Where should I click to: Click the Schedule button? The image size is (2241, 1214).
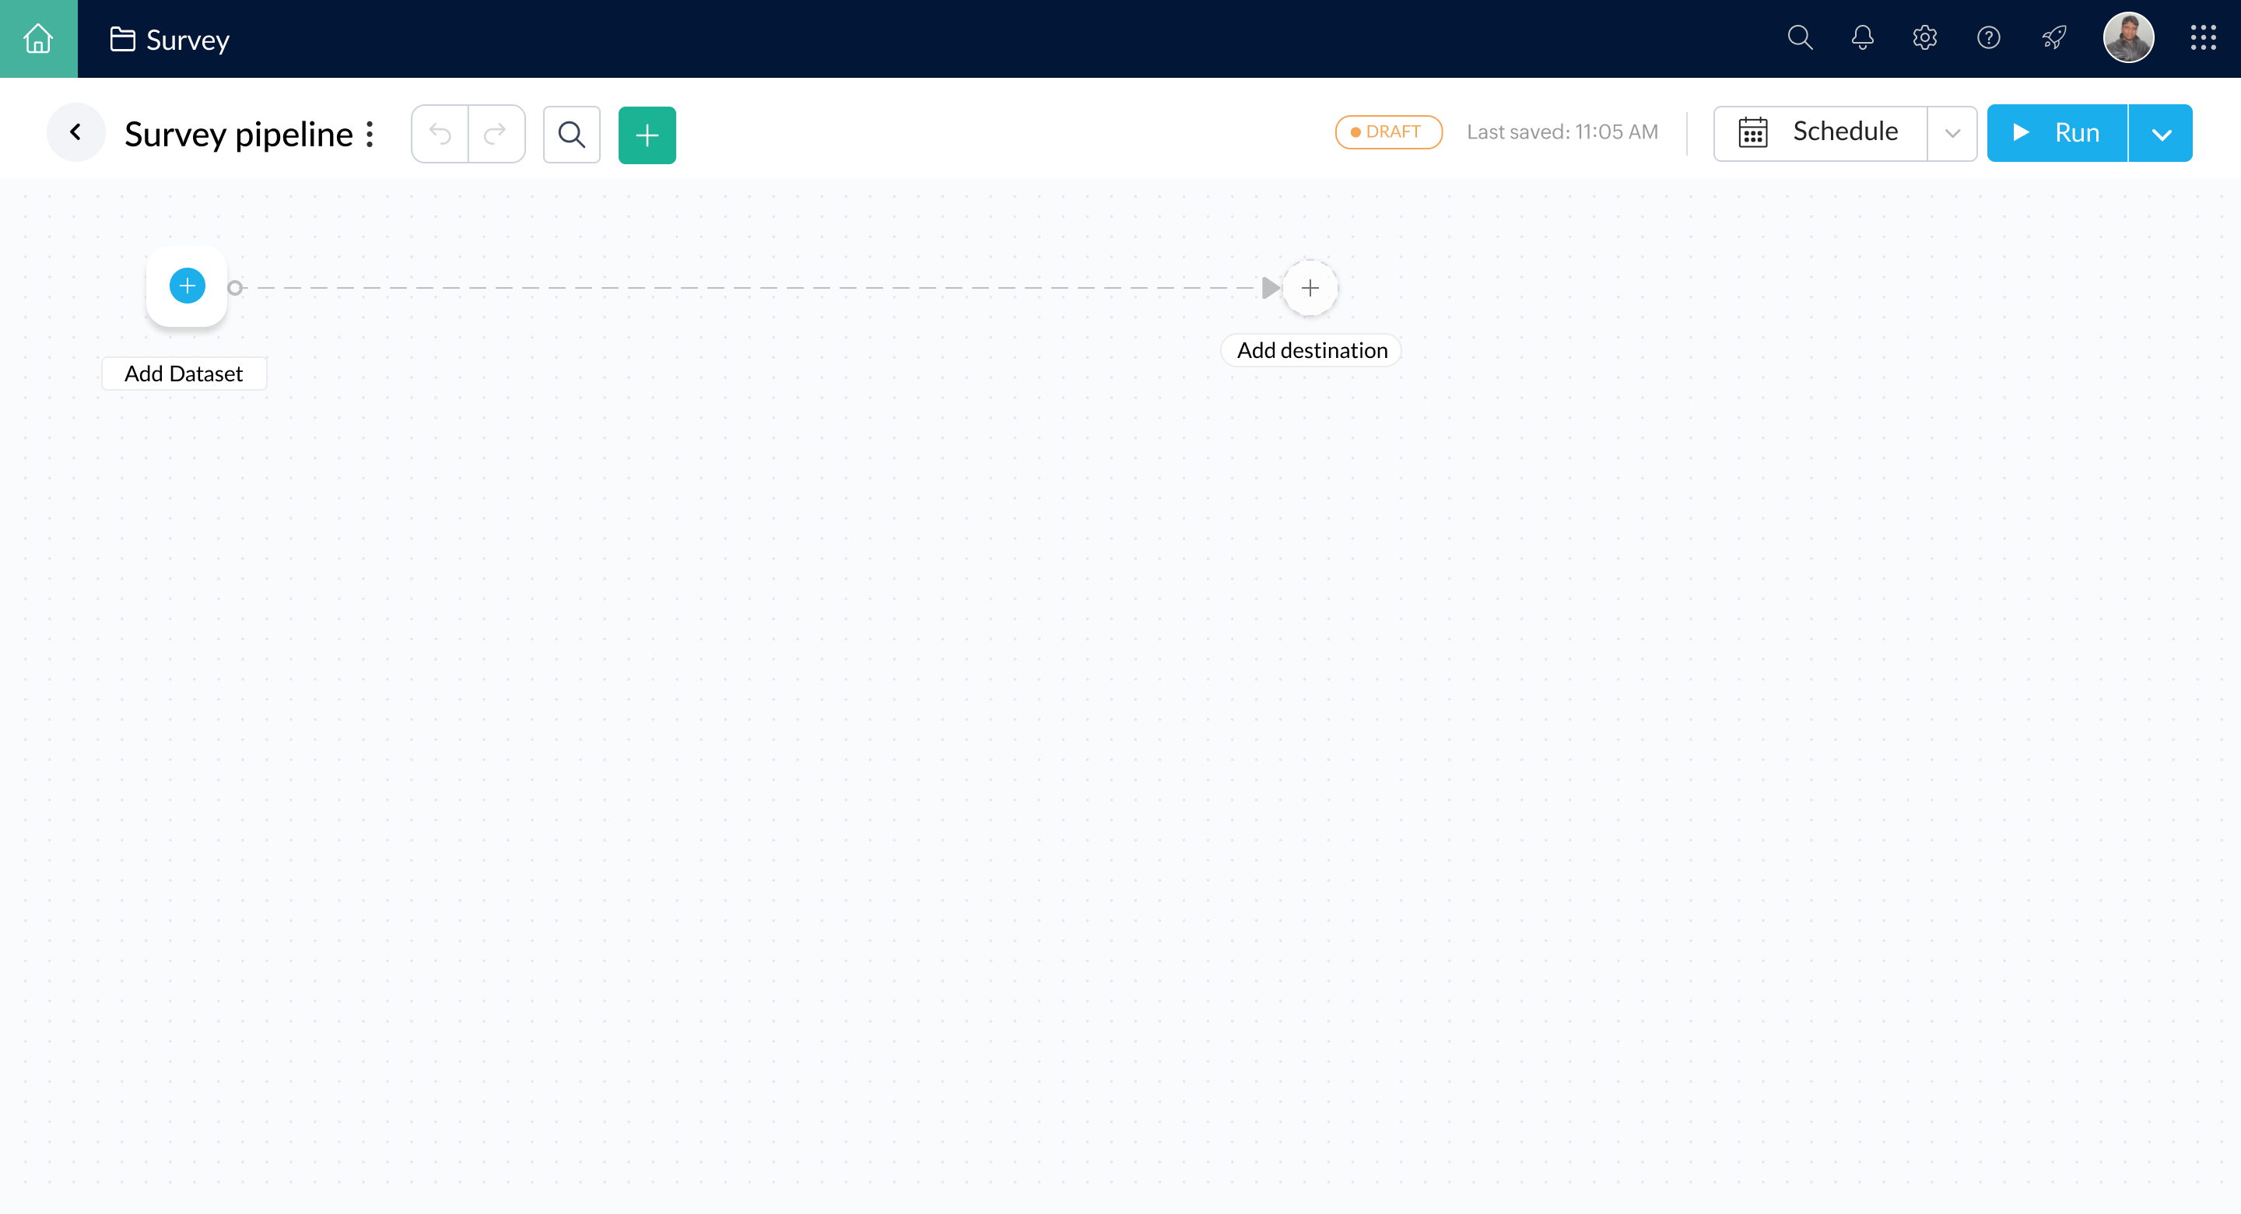point(1820,132)
